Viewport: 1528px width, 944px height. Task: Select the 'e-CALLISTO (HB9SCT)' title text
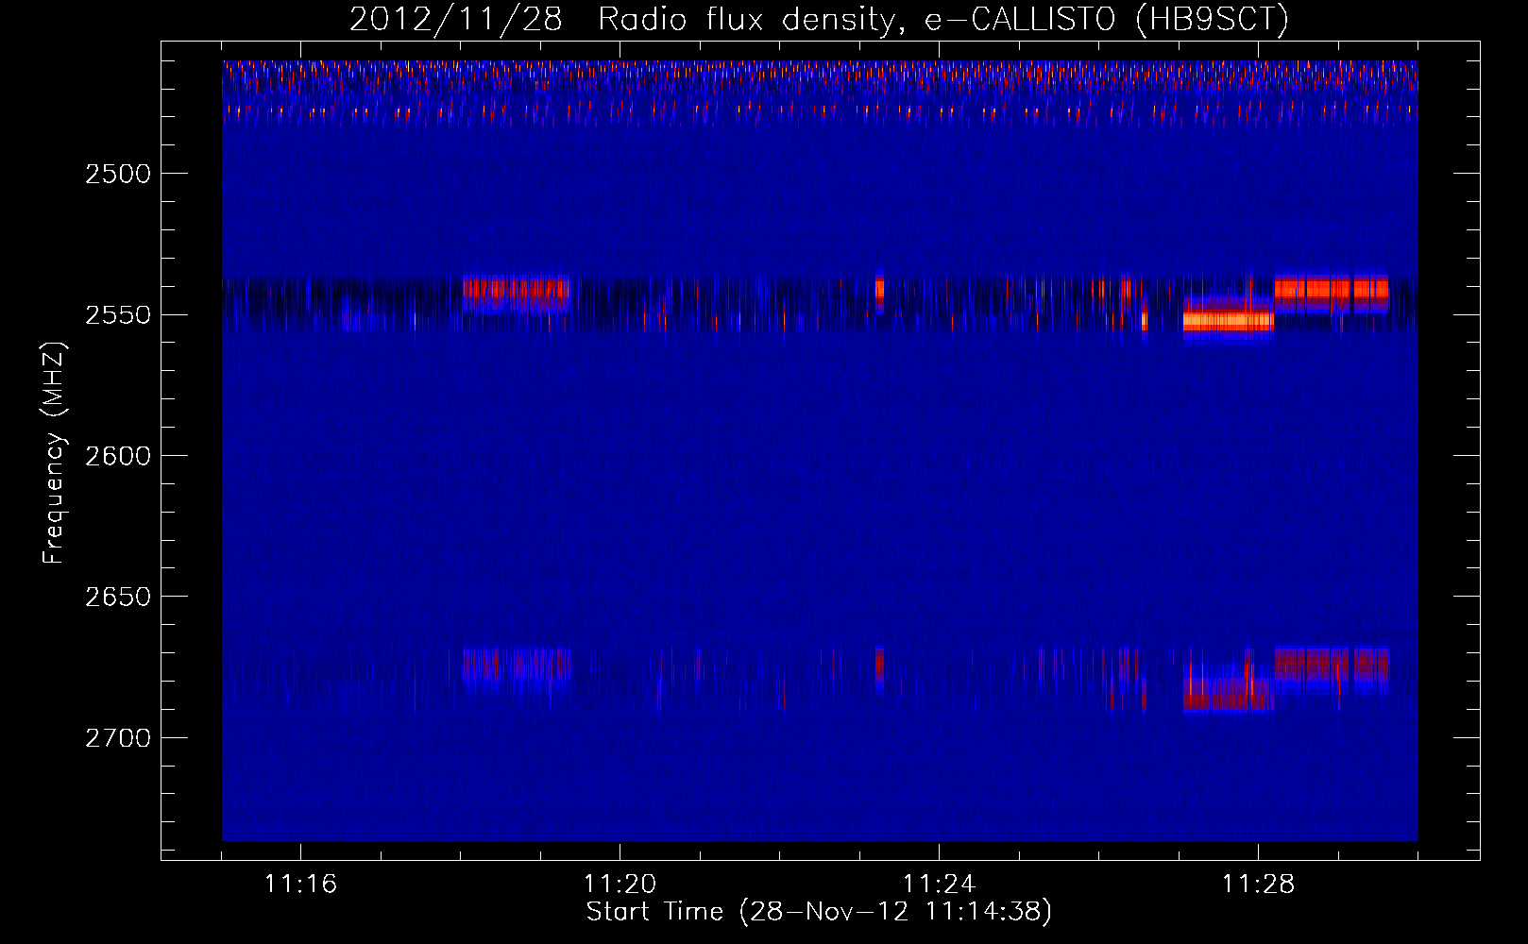1106,20
